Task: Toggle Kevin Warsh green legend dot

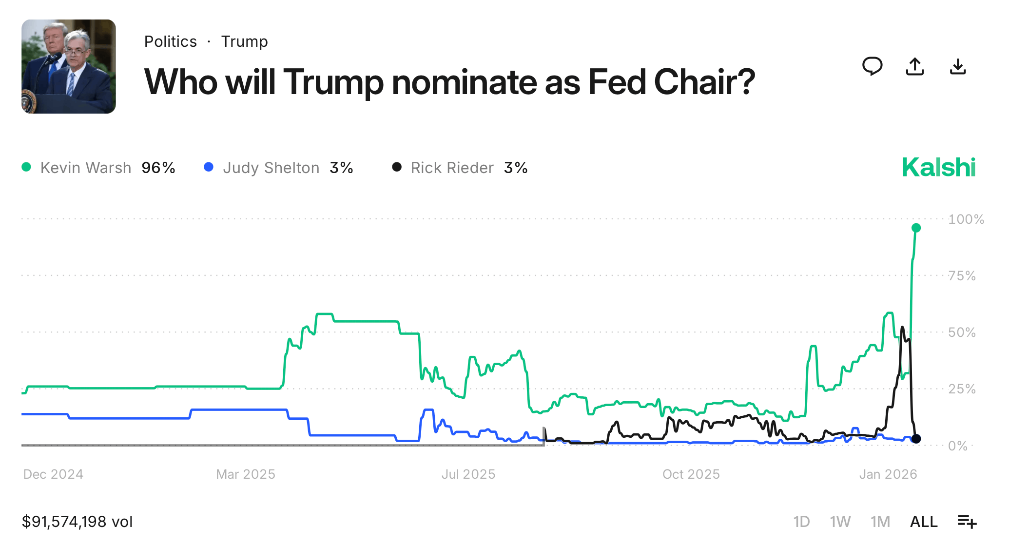Action: 27,167
